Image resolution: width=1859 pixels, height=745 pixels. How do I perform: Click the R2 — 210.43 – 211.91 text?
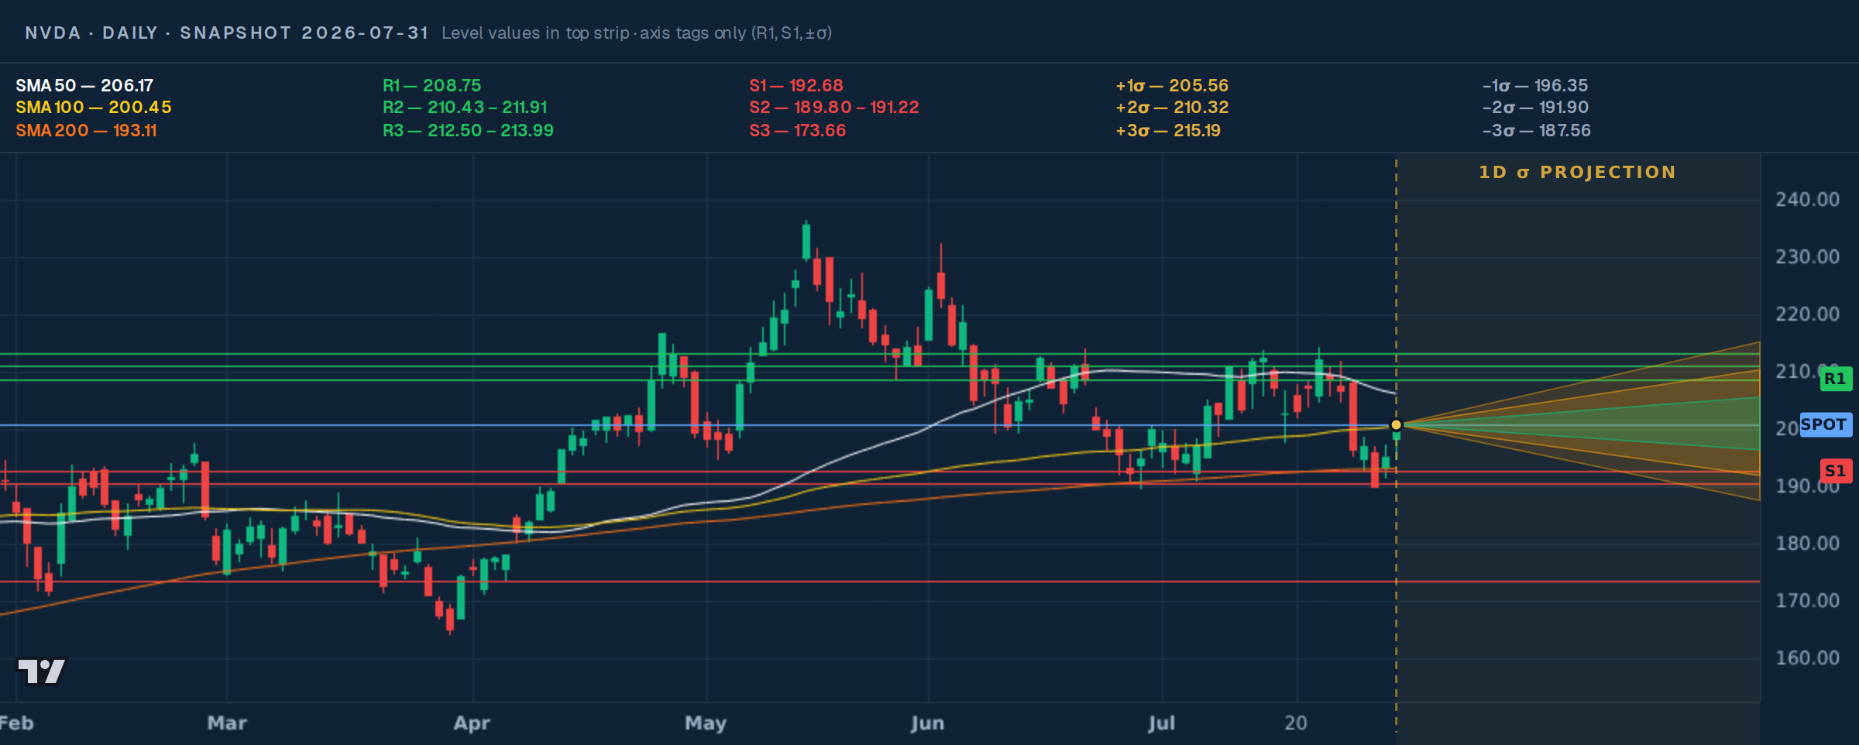click(x=465, y=107)
